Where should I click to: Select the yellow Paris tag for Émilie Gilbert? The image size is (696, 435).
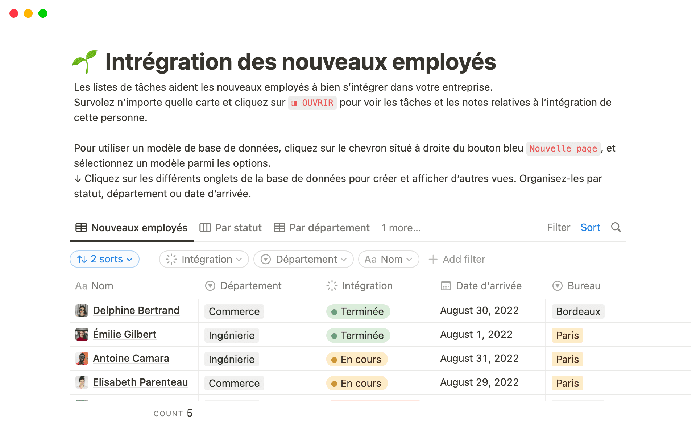[567, 335]
